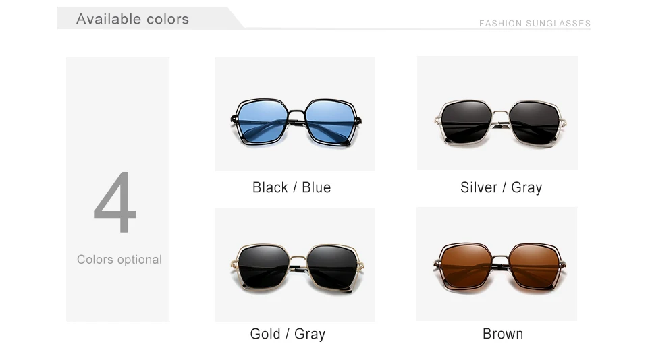This screenshot has width=648, height=348.
Task: Click the blue sunglasses' right lens
Action: 330,121
